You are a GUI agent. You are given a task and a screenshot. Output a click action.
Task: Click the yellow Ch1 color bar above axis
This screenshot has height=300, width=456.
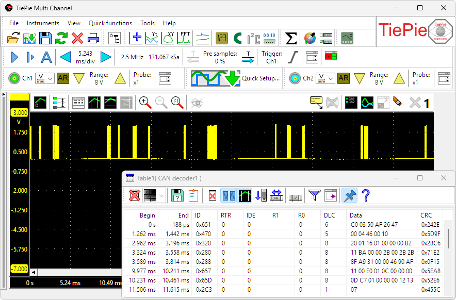pos(20,97)
